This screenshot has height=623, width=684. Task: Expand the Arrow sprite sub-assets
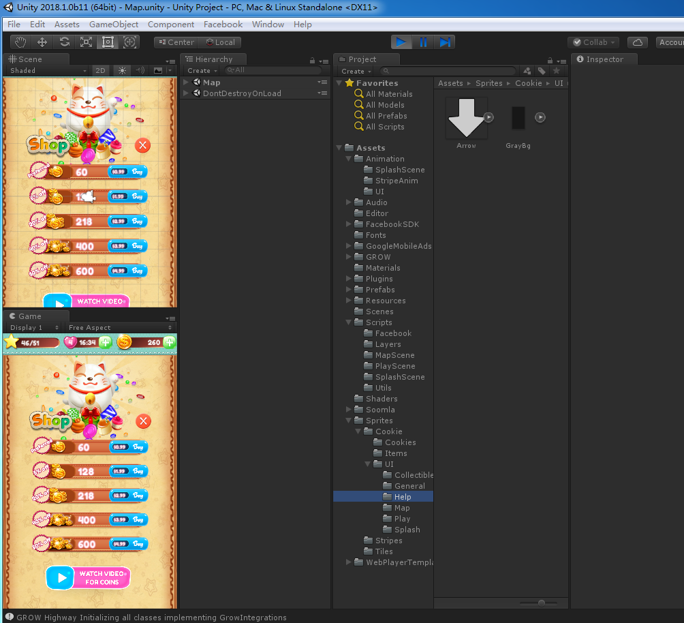point(488,117)
